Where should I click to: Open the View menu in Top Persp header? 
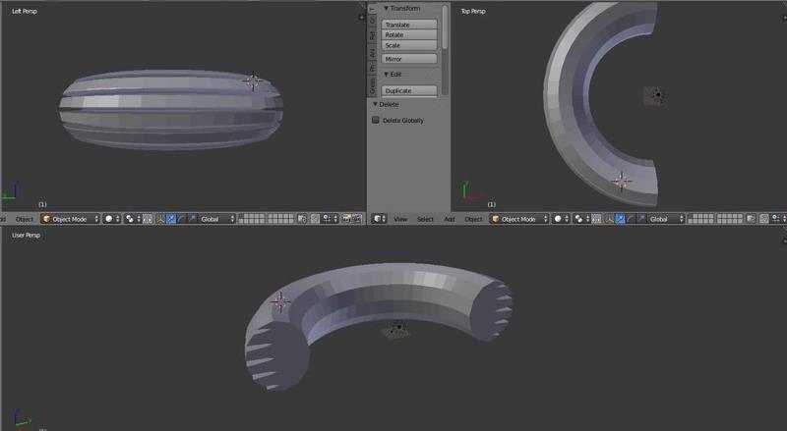400,219
